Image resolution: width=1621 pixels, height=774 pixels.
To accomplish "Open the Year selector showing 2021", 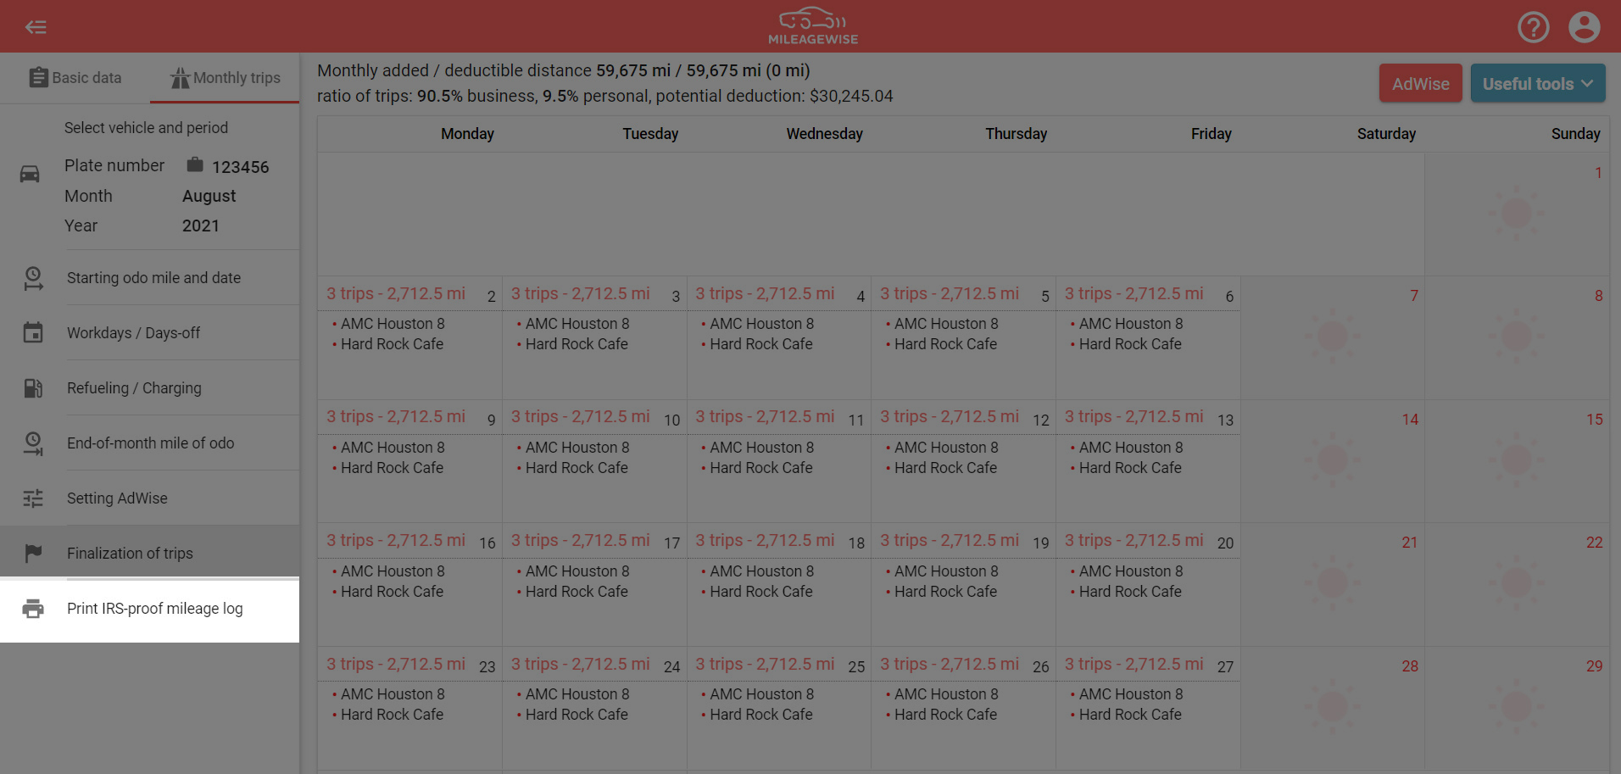I will click(x=201, y=226).
